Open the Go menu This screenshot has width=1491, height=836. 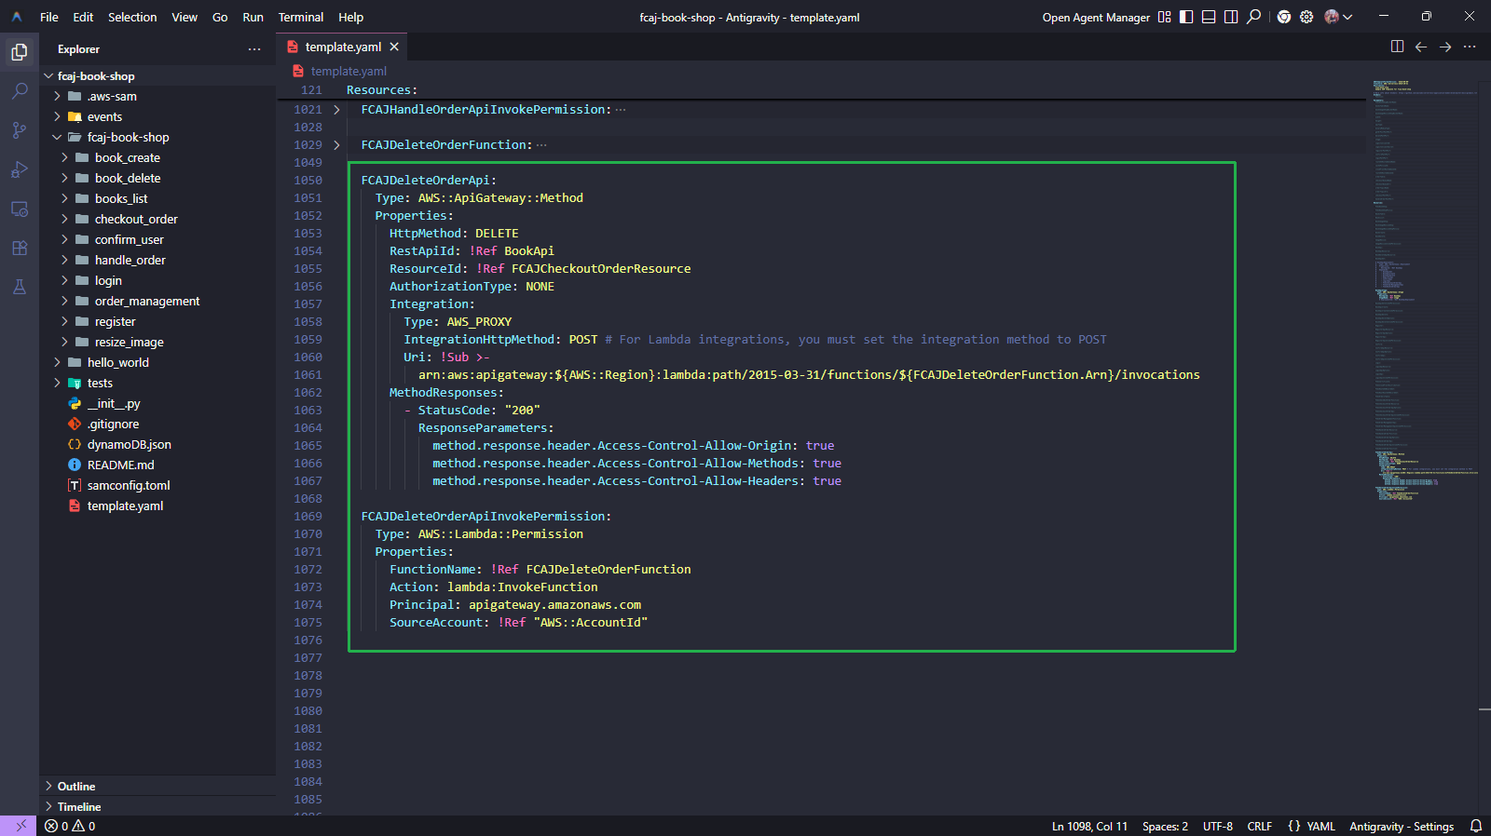point(220,18)
